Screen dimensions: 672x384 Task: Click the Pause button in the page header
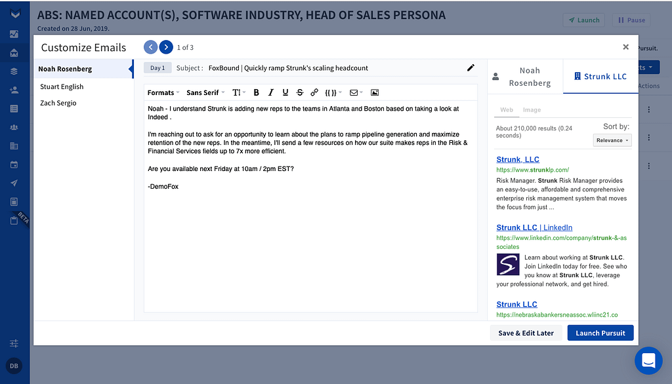coord(631,20)
